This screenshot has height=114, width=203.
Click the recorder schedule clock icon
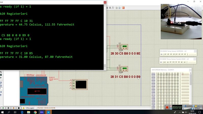pyautogui.click(x=171, y=106)
